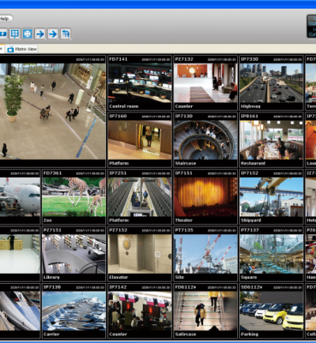Select the FD6112v stairway camera
This screenshot has width=316, height=343.
206,311
